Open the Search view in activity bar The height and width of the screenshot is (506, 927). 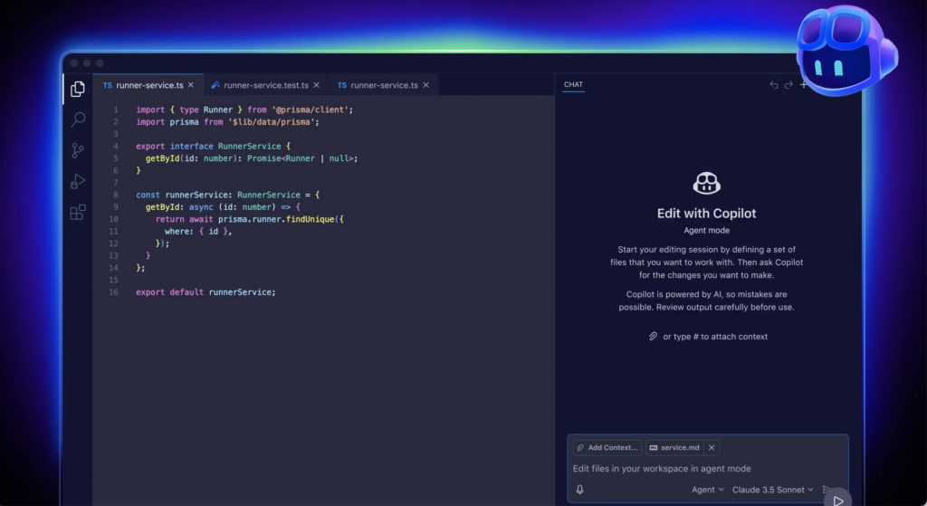[x=78, y=119]
